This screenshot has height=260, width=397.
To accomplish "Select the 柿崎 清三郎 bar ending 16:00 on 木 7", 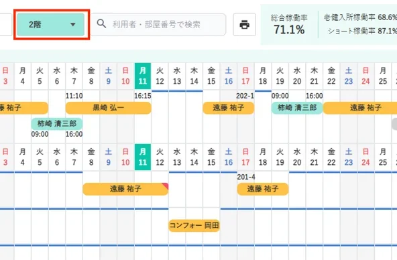I will [x=57, y=124].
